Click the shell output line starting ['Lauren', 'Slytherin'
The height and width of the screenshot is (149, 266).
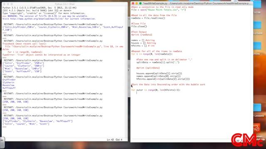(23, 66)
